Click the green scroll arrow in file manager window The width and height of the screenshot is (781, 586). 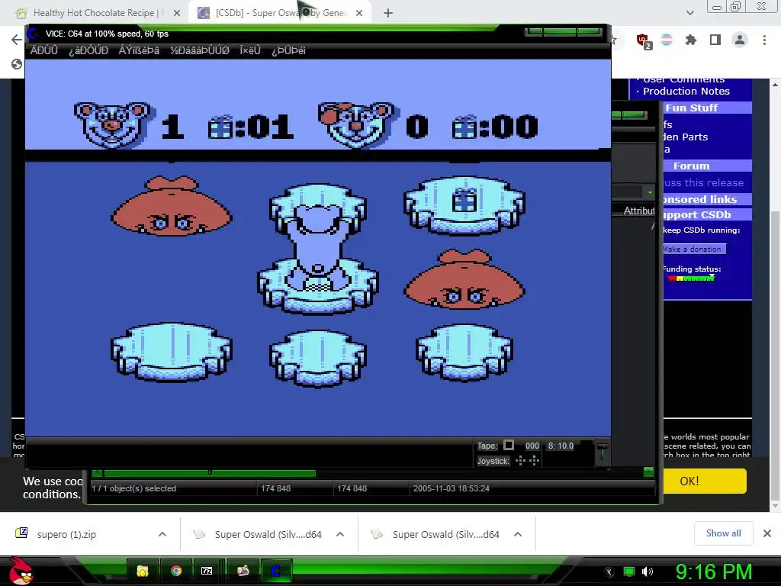click(x=648, y=472)
